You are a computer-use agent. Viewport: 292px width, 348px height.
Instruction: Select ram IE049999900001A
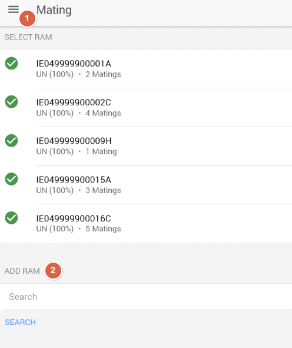pos(146,68)
